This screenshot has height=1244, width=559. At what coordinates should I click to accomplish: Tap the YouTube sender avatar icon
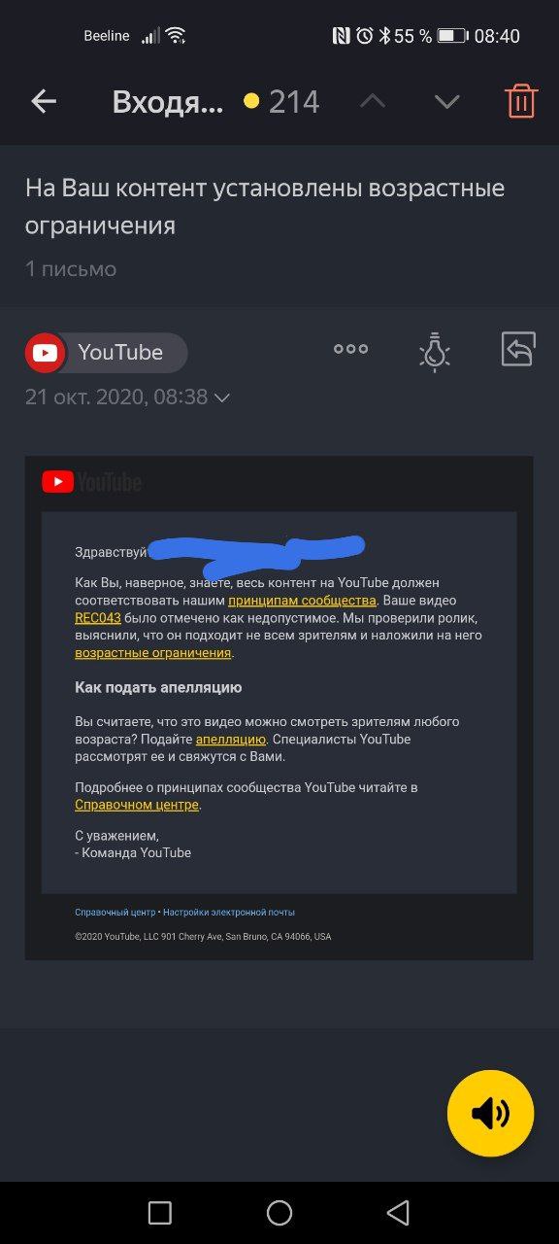(x=45, y=353)
